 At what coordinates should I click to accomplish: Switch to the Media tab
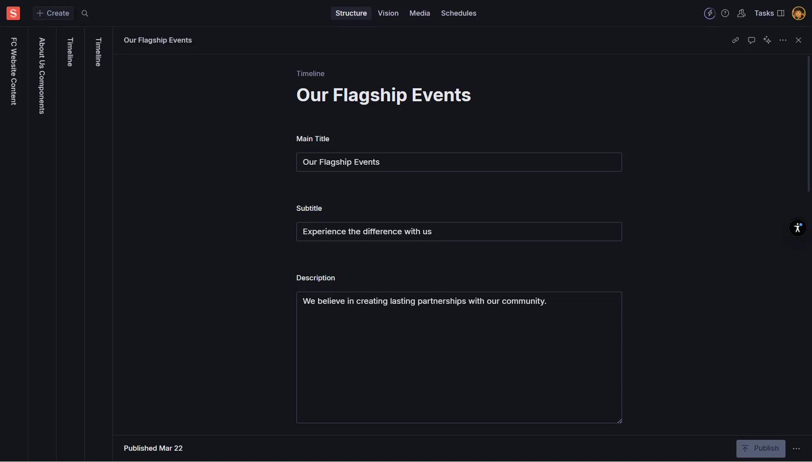tap(419, 13)
